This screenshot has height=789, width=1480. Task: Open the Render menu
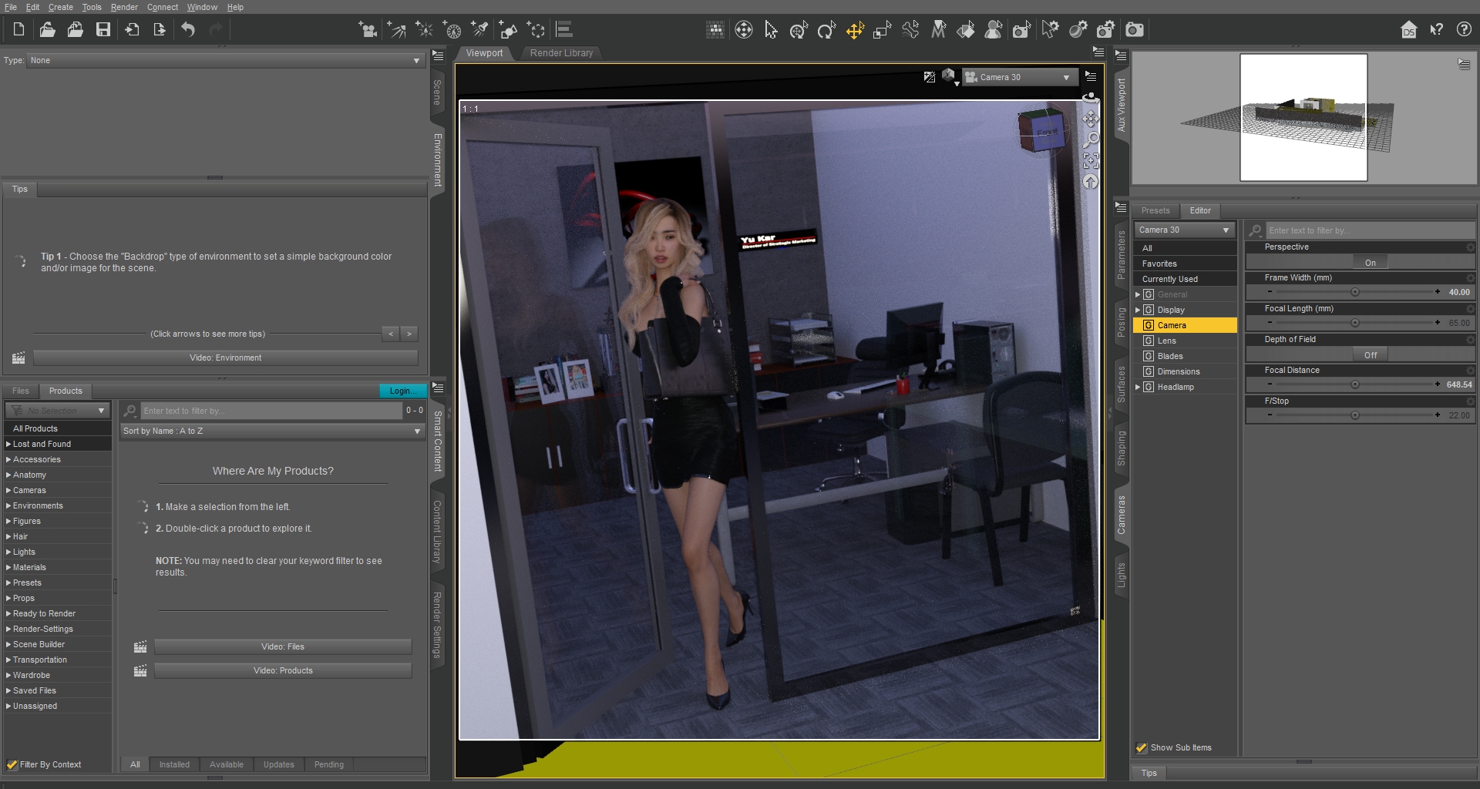[123, 7]
